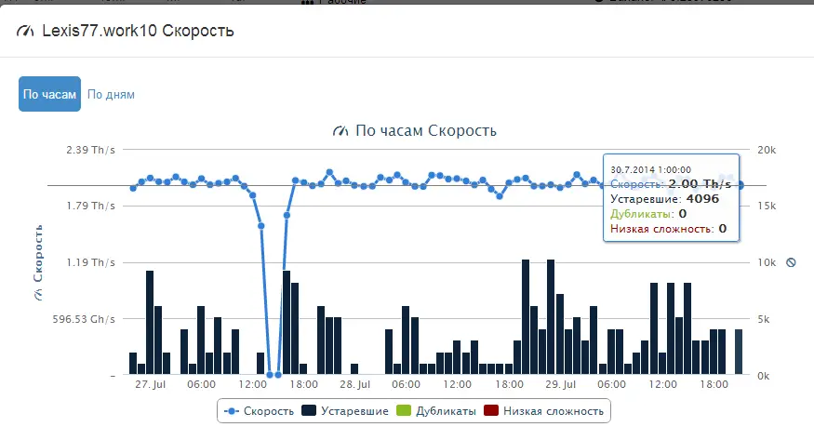814x440 pixels.
Task: Click the circular reset icon right of chart
Action: tap(791, 262)
